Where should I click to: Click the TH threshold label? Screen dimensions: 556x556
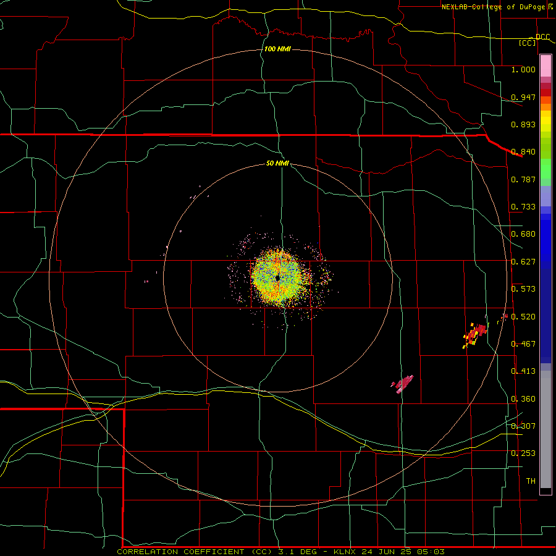point(531,481)
